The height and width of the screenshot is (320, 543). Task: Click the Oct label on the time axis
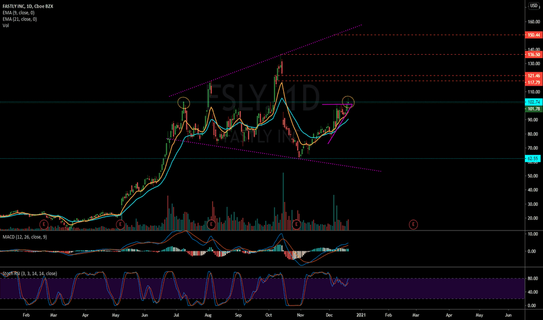tap(269, 315)
